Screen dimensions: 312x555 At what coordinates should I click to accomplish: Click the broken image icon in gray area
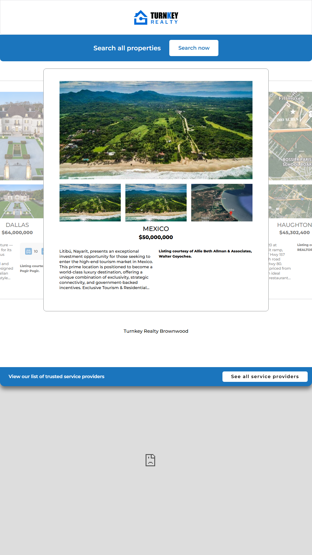click(150, 460)
